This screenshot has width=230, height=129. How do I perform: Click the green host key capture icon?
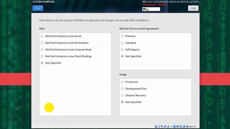(x=187, y=126)
